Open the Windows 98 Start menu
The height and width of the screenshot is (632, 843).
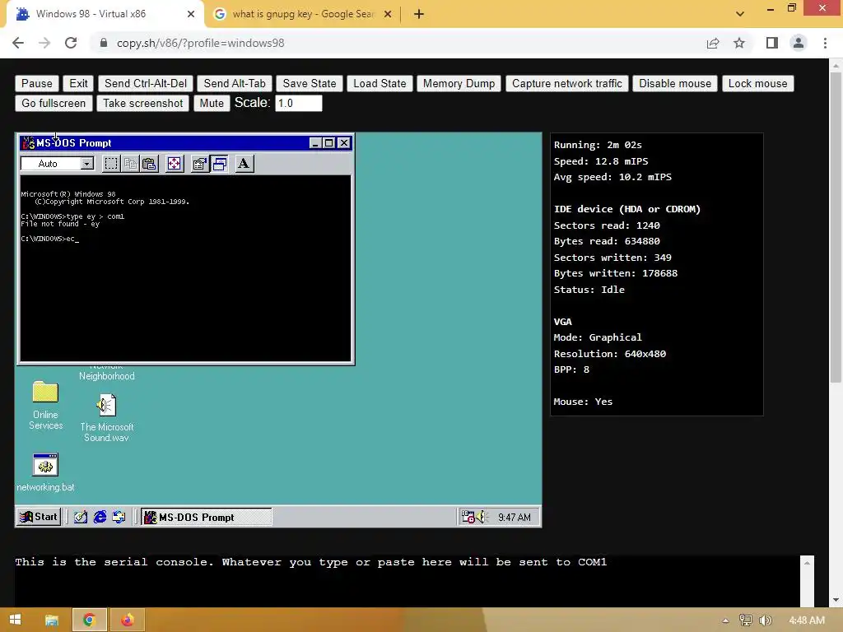pyautogui.click(x=39, y=517)
